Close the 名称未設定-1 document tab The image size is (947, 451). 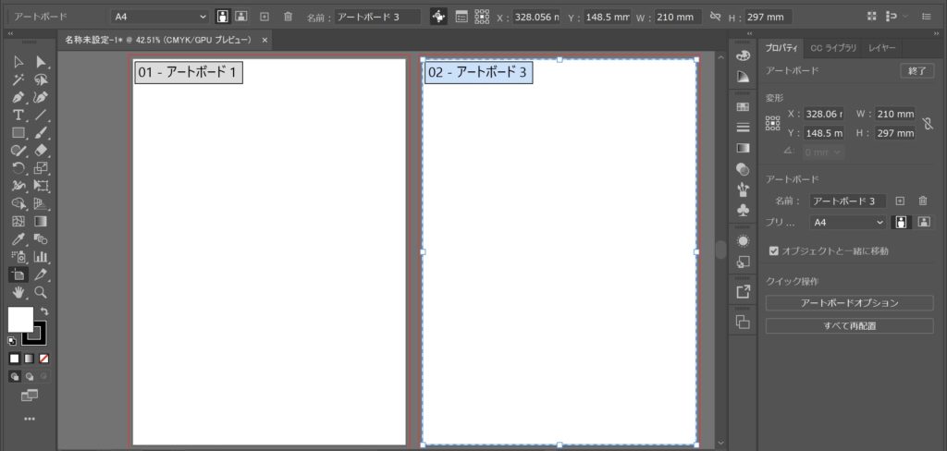[x=264, y=40]
